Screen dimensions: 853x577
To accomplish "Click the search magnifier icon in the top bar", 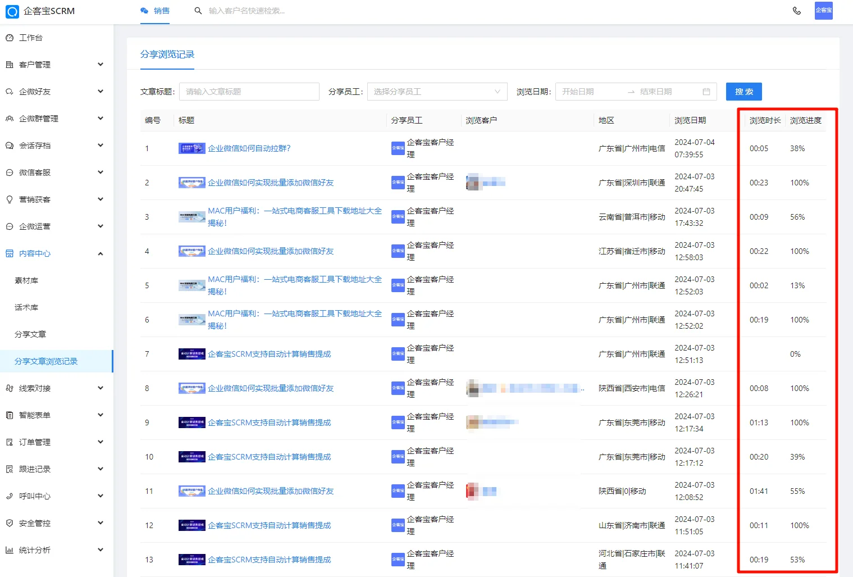I will tap(198, 11).
